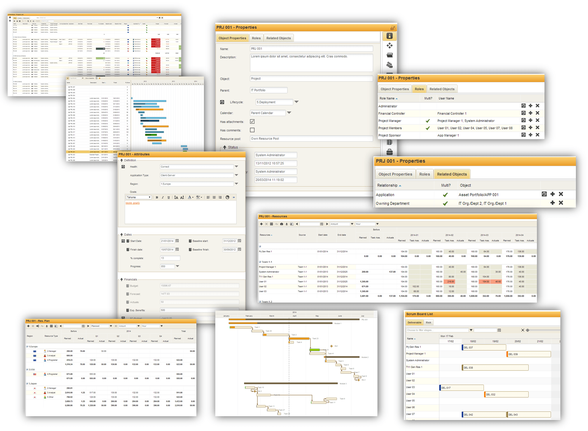Image resolution: width=588 pixels, height=431 pixels.
Task: Open Related Objects tab in main Properties window
Action: pos(278,38)
